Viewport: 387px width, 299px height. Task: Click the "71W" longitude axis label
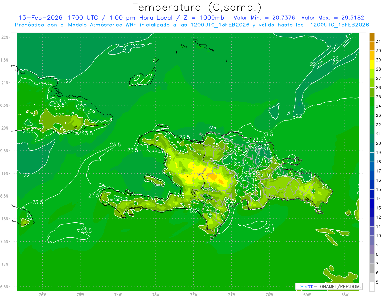[x=231, y=294]
